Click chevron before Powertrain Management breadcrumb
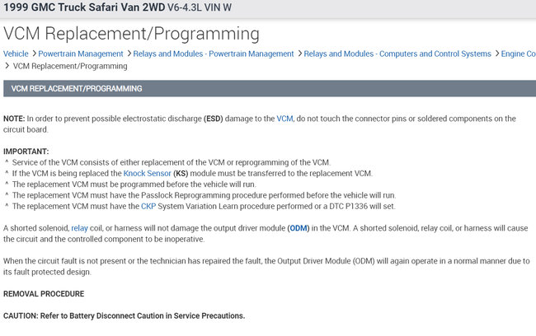Viewport: 536px width, 336px height. click(34, 54)
